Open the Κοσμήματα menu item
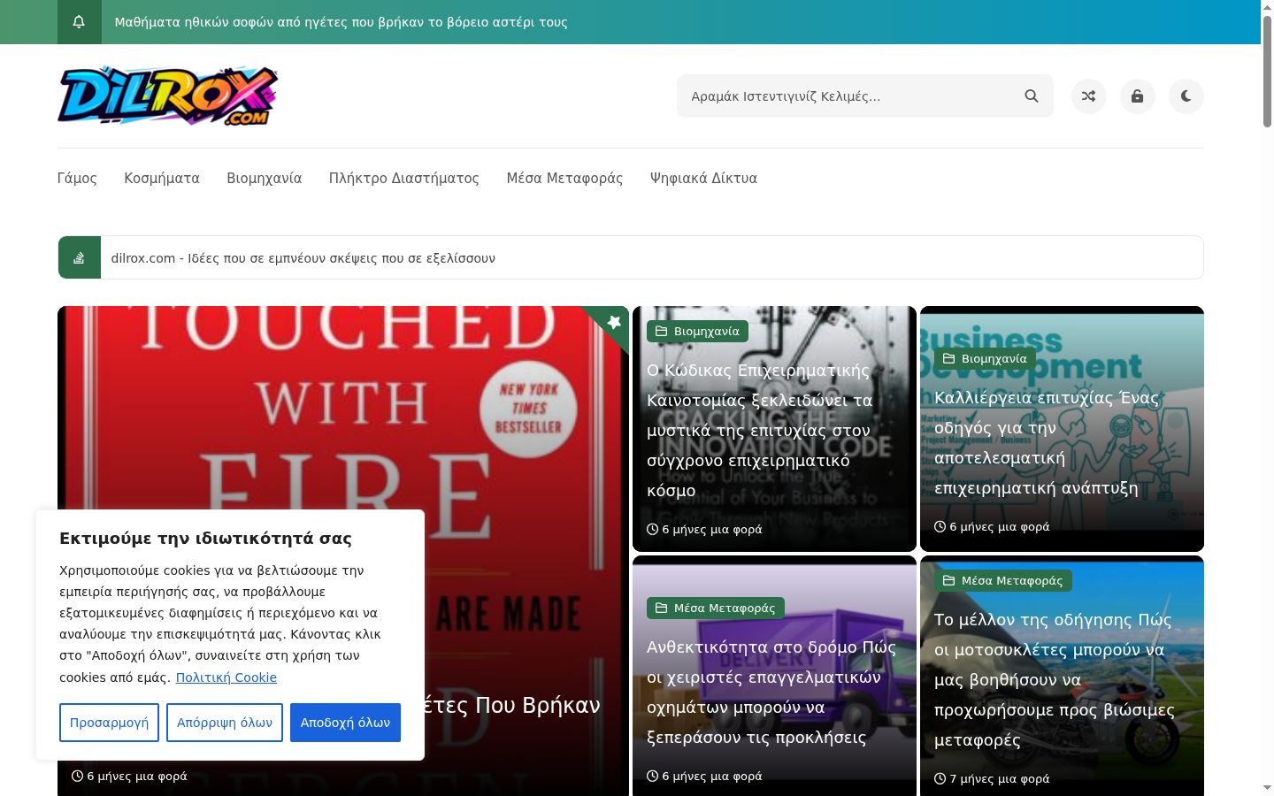The width and height of the screenshot is (1274, 796). pos(162,179)
